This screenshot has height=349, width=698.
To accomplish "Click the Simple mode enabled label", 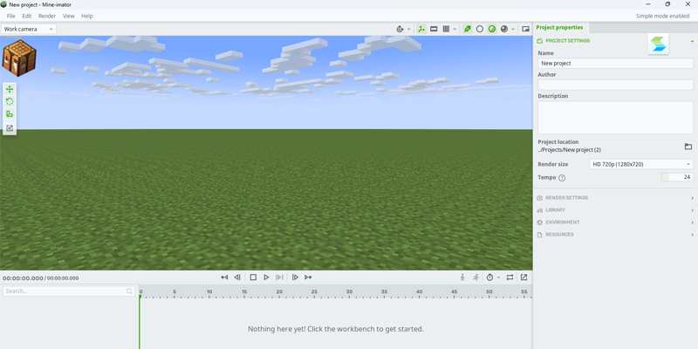I will point(662,16).
